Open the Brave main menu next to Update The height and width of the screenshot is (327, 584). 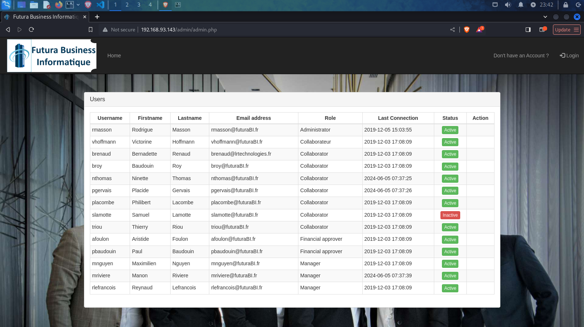(x=576, y=30)
